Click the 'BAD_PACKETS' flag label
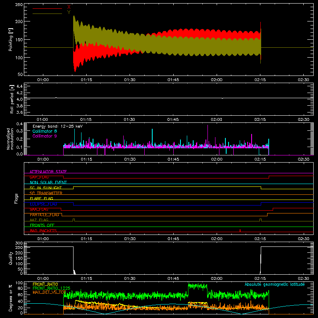This screenshot has height=318, width=318. (43, 231)
